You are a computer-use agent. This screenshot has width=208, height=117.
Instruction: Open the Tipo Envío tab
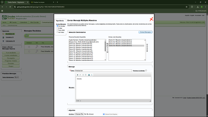[x=60, y=21]
